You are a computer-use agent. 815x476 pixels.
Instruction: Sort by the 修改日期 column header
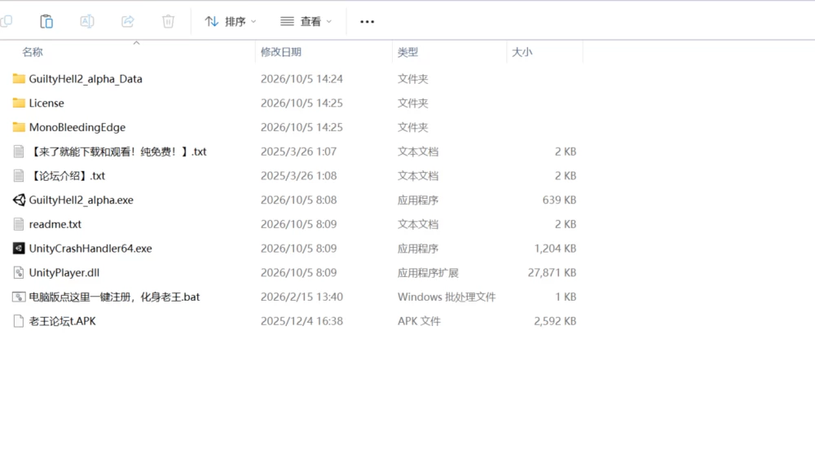(280, 52)
